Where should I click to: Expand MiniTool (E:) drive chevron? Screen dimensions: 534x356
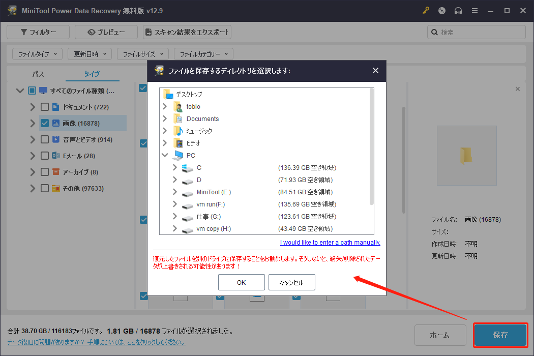tap(175, 192)
